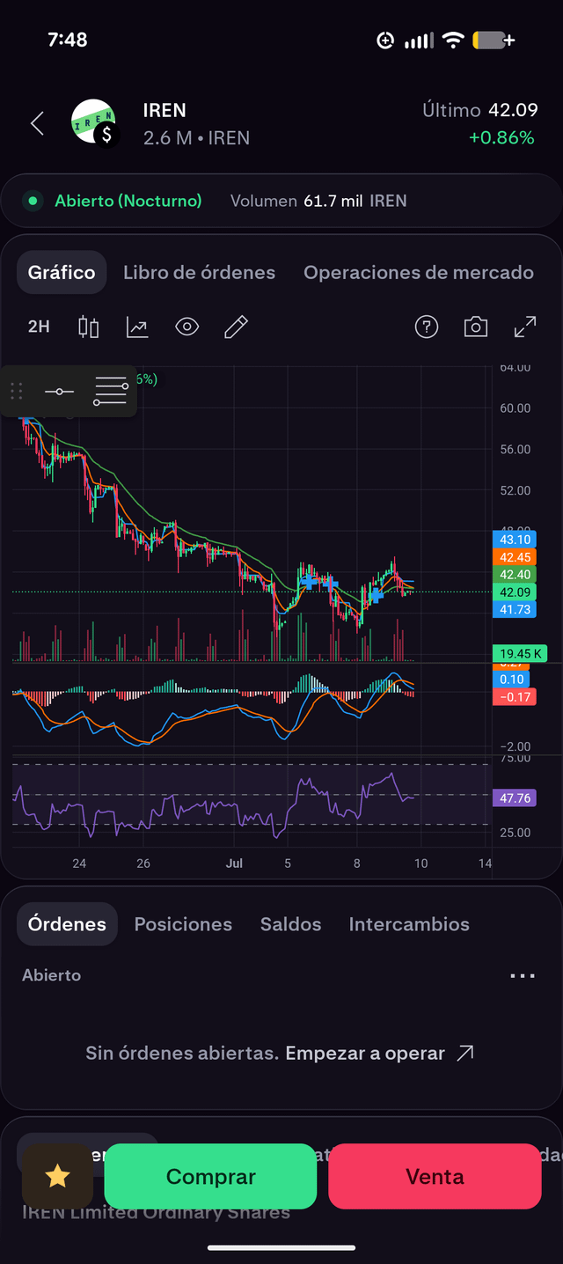This screenshot has width=563, height=1264.
Task: Tap the IREN title heading
Action: [x=165, y=110]
